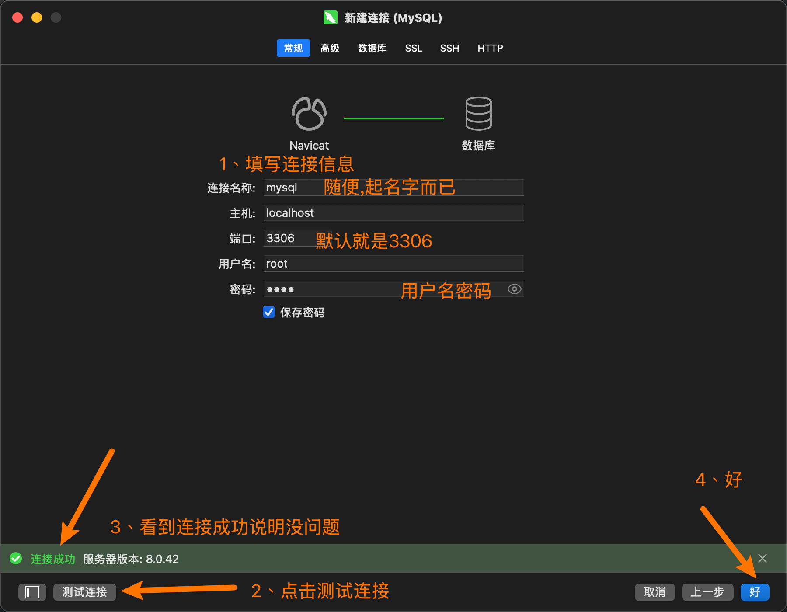Screen dimensions: 787x612
Task: Click the 主机 field containing localhost
Action: [x=393, y=213]
